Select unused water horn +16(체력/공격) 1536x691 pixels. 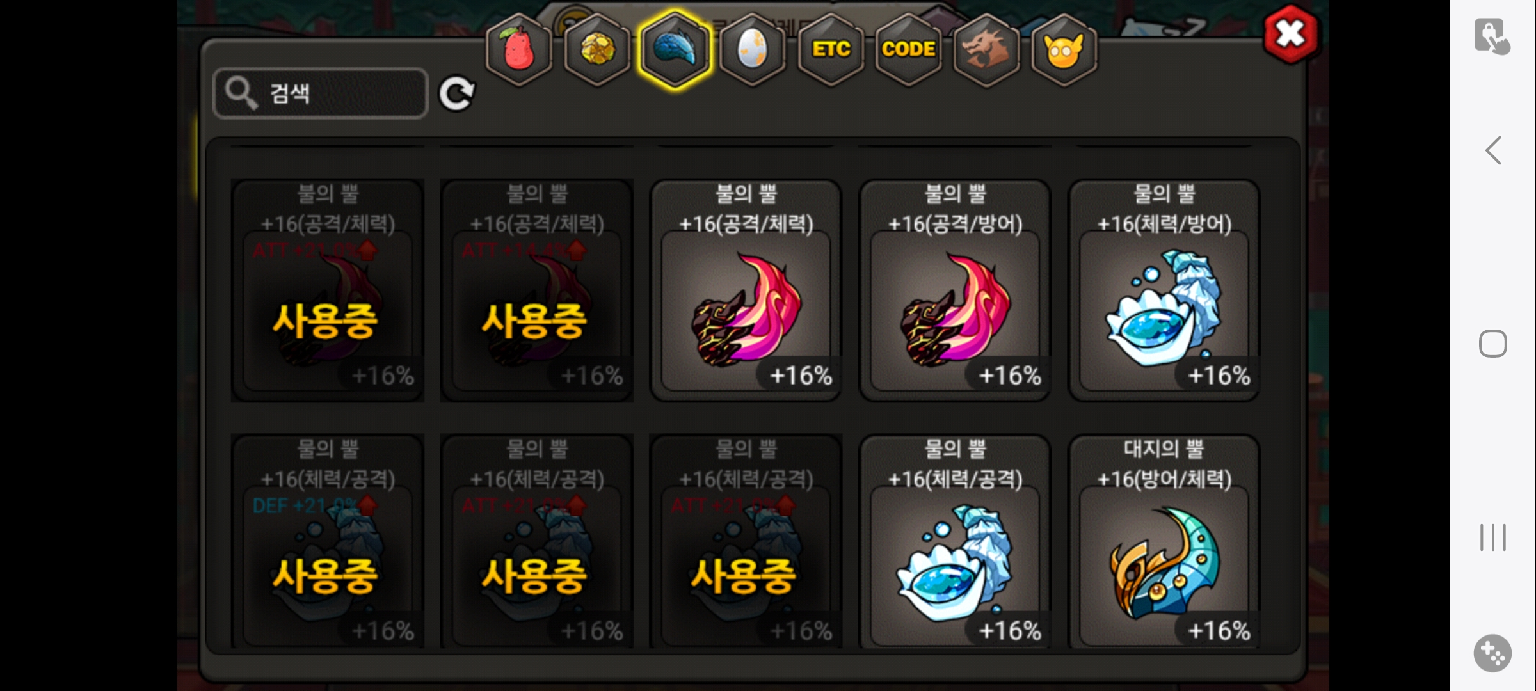click(955, 541)
